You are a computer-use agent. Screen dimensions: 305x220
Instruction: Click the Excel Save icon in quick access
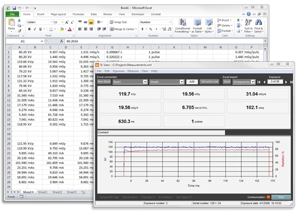14,8
